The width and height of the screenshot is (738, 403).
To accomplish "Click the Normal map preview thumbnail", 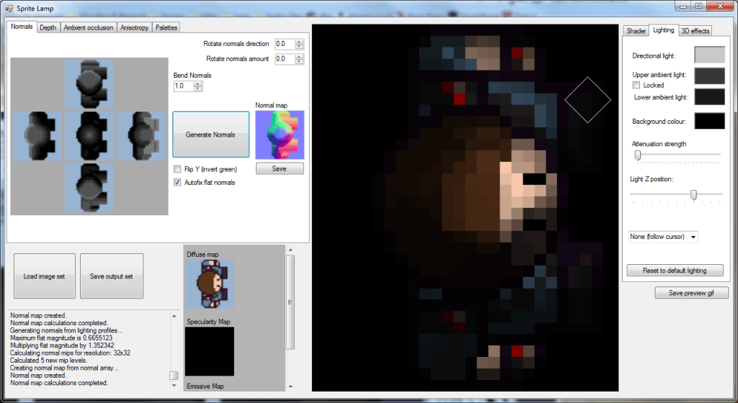I will [280, 135].
